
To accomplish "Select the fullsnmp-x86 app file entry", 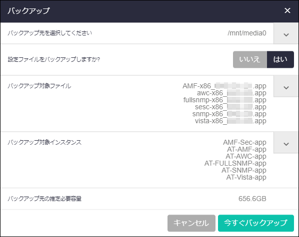I will (x=224, y=100).
